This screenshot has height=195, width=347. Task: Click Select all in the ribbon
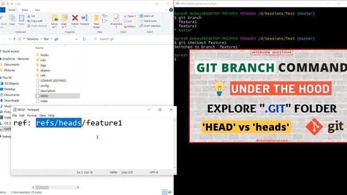coord(146,16)
